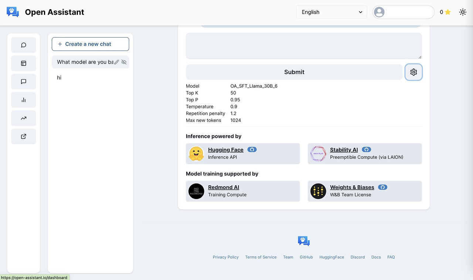The height and width of the screenshot is (280, 473).
Task: Open the GitHub footer link
Action: pos(306,257)
